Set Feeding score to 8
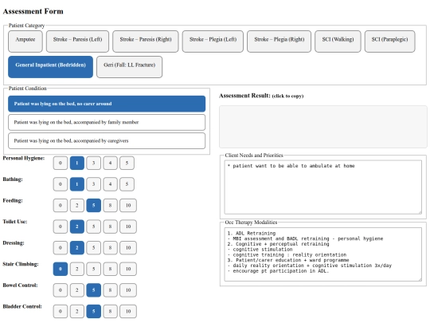The width and height of the screenshot is (430, 323). point(110,206)
